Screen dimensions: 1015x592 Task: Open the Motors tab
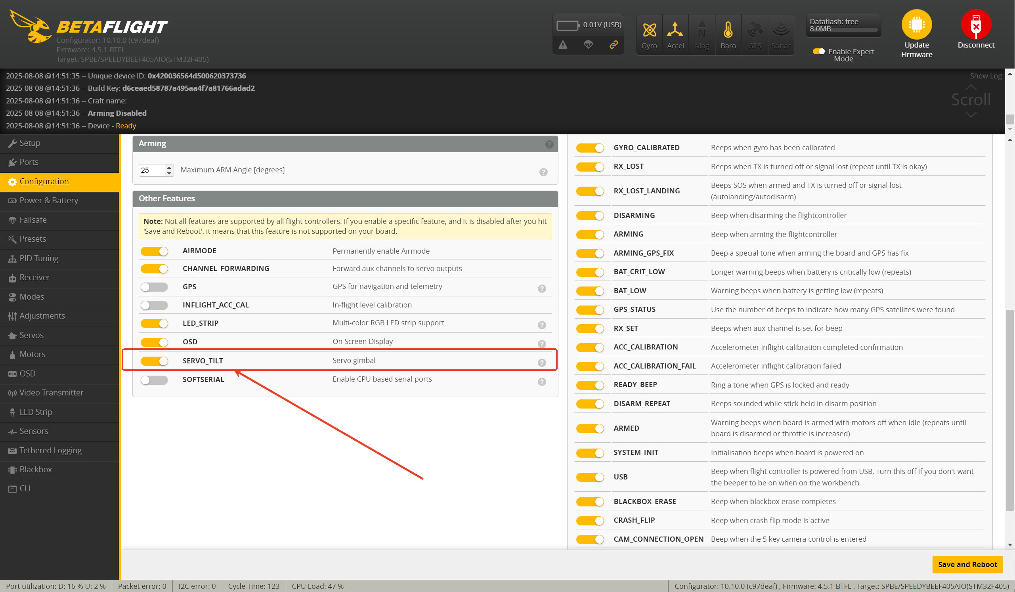(x=59, y=354)
